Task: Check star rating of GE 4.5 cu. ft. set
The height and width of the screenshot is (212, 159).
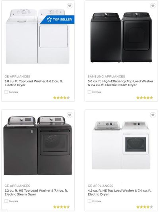Action: [145, 207]
